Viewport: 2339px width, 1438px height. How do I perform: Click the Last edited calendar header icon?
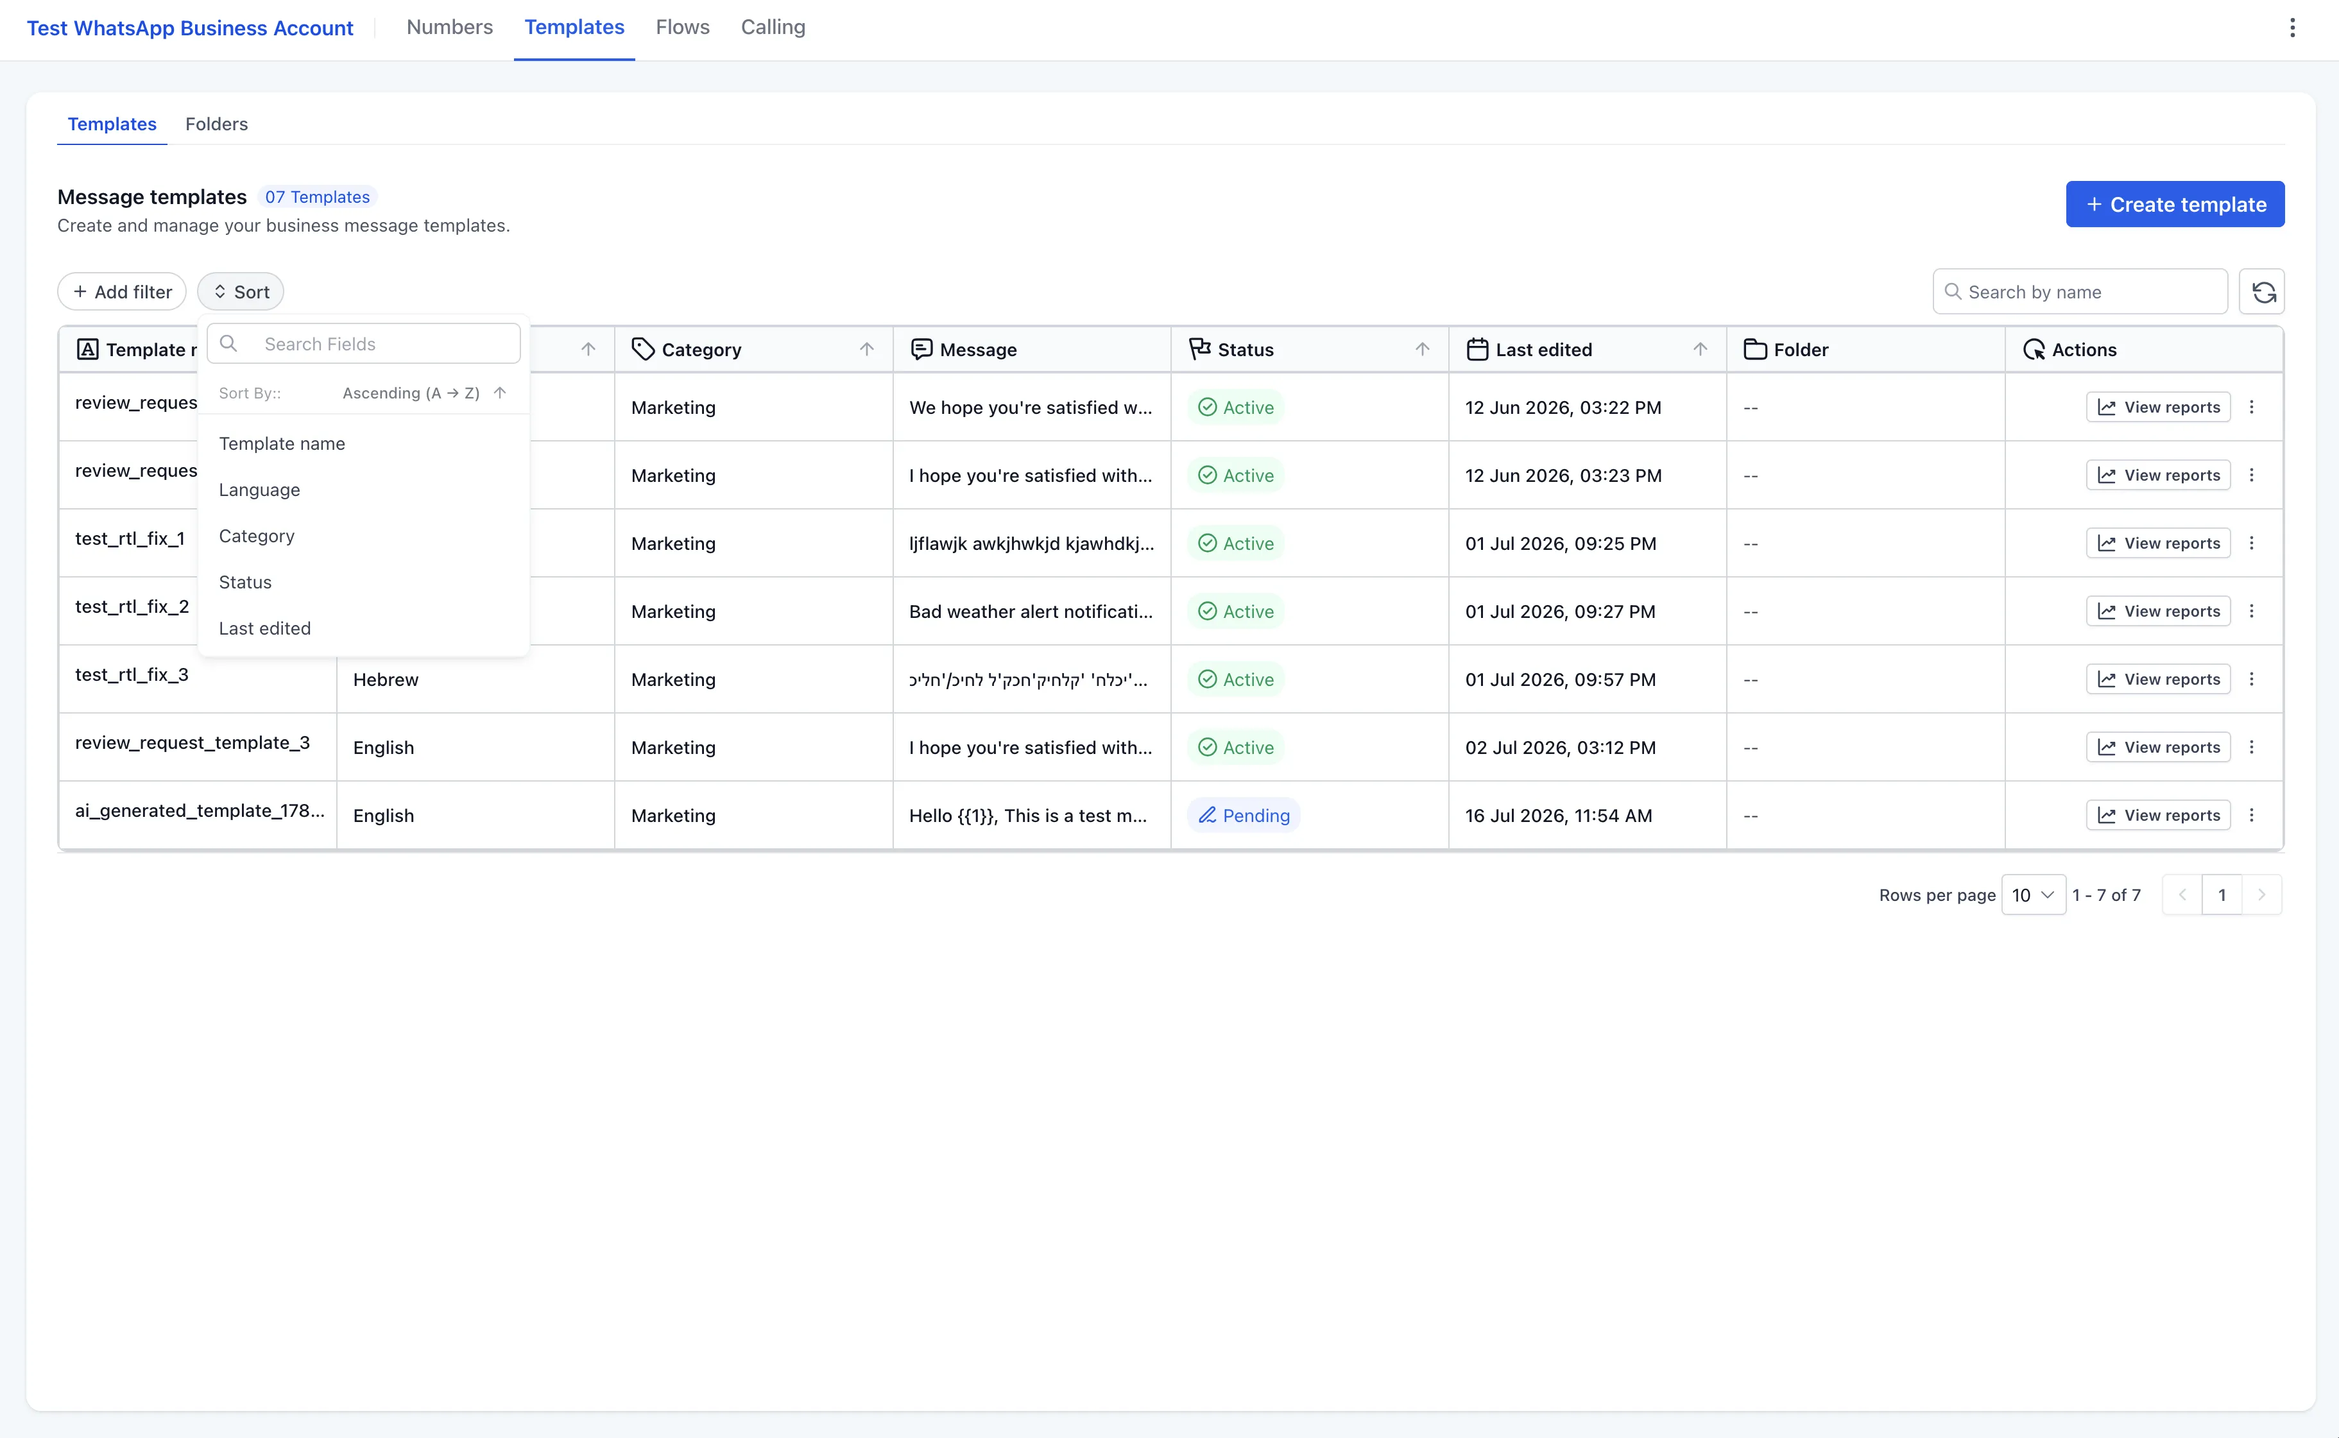1478,349
